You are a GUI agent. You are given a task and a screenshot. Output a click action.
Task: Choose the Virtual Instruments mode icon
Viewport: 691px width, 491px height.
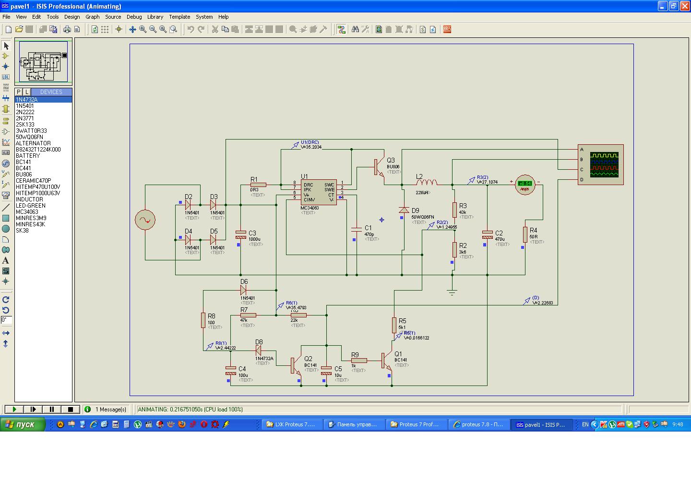coord(6,196)
